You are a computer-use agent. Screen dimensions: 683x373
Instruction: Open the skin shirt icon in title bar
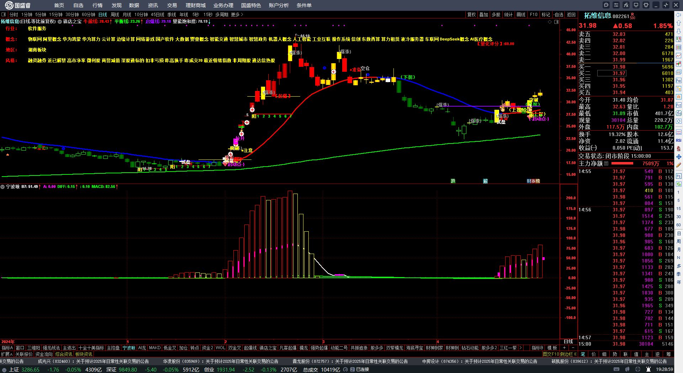point(646,5)
